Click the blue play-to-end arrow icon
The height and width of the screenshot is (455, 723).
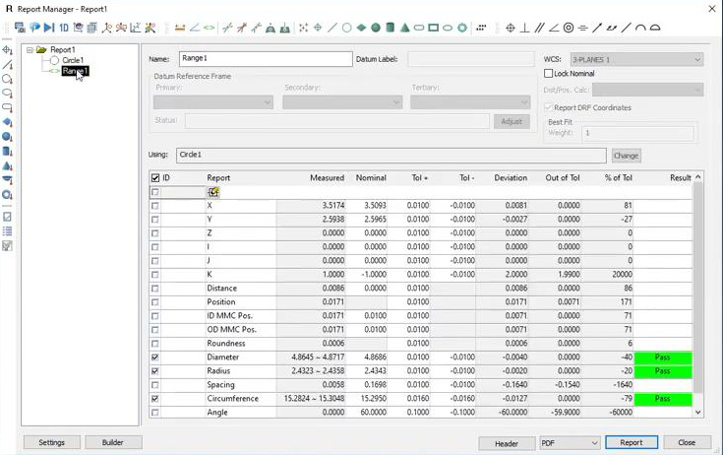49,28
